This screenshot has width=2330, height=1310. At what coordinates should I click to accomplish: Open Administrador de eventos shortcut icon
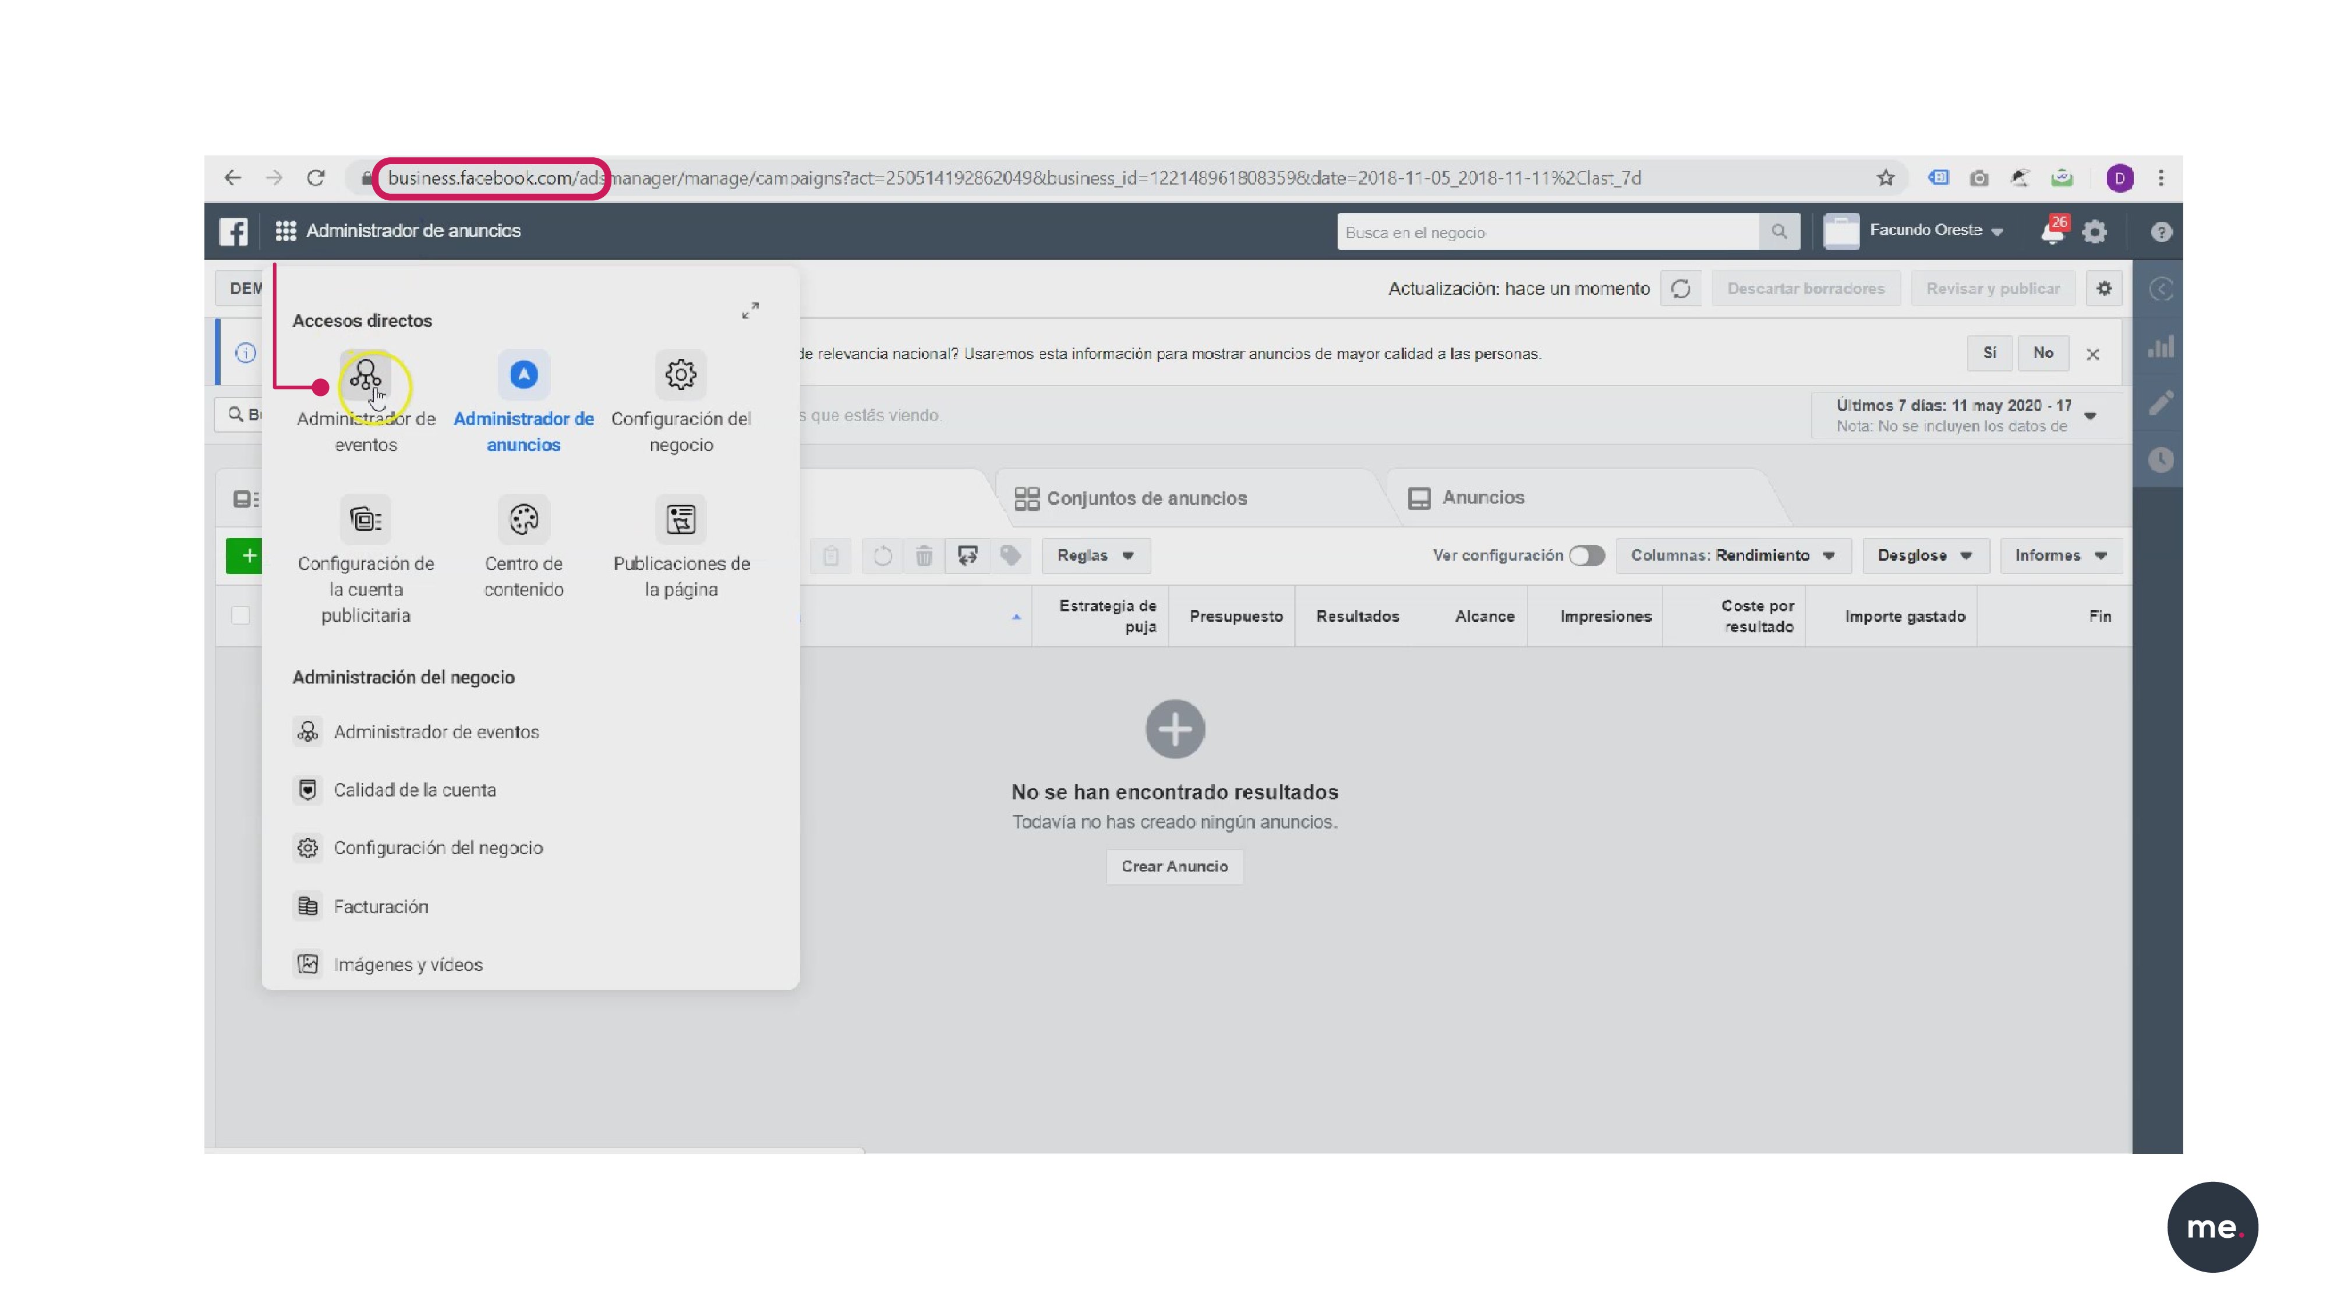[365, 375]
